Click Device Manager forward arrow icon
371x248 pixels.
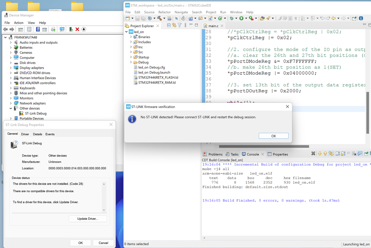pyautogui.click(x=12, y=29)
